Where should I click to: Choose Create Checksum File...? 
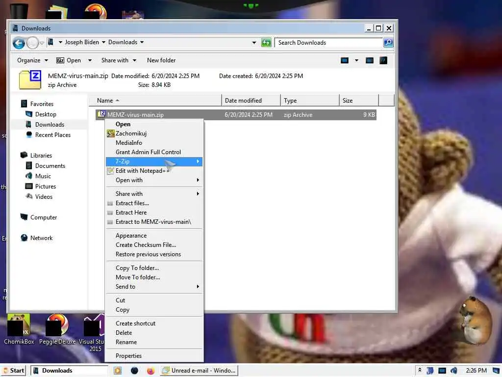(x=154, y=245)
